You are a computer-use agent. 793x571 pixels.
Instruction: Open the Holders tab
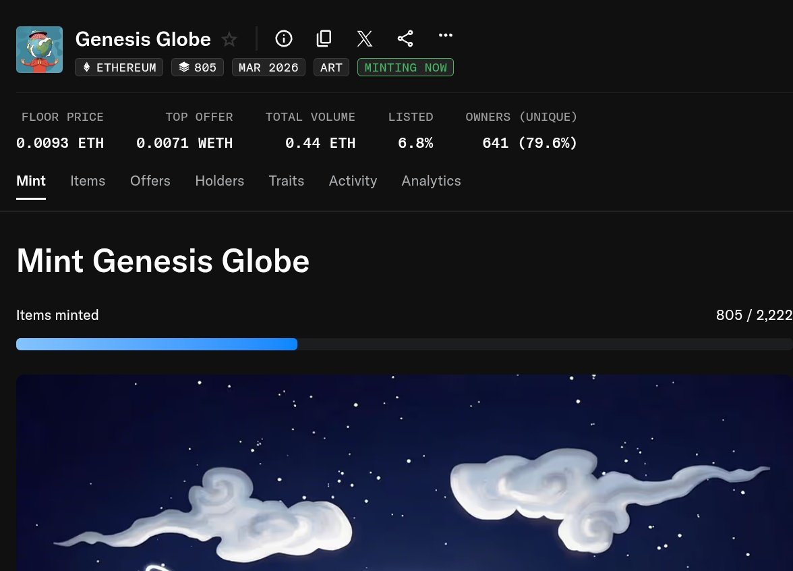[x=220, y=181]
